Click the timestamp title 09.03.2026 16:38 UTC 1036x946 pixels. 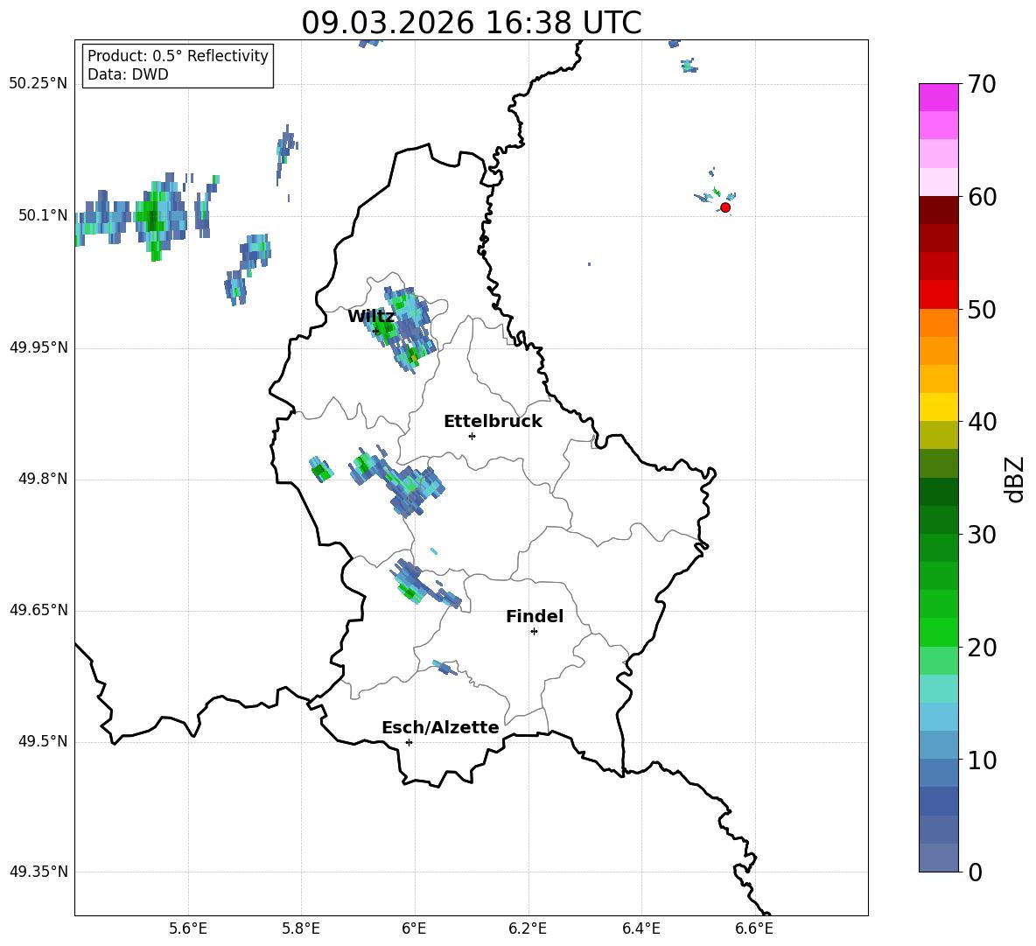tap(471, 22)
